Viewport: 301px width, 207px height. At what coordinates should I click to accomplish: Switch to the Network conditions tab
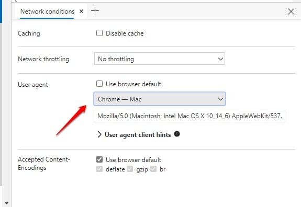click(48, 11)
